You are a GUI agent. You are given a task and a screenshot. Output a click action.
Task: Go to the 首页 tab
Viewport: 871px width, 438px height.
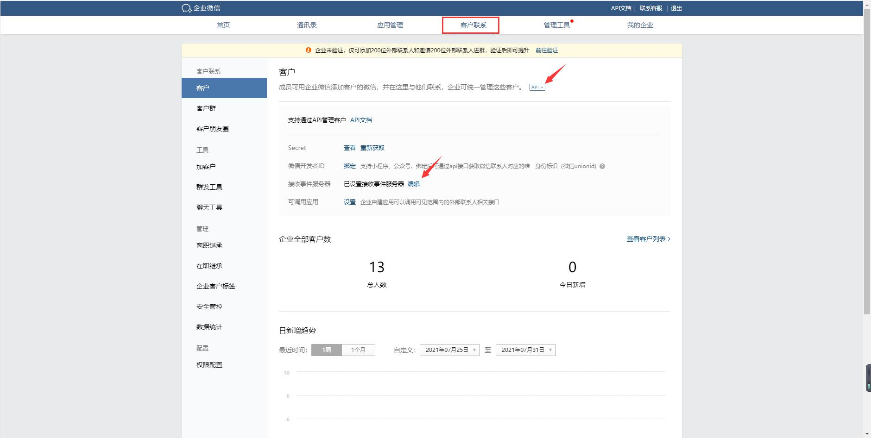pyautogui.click(x=223, y=25)
